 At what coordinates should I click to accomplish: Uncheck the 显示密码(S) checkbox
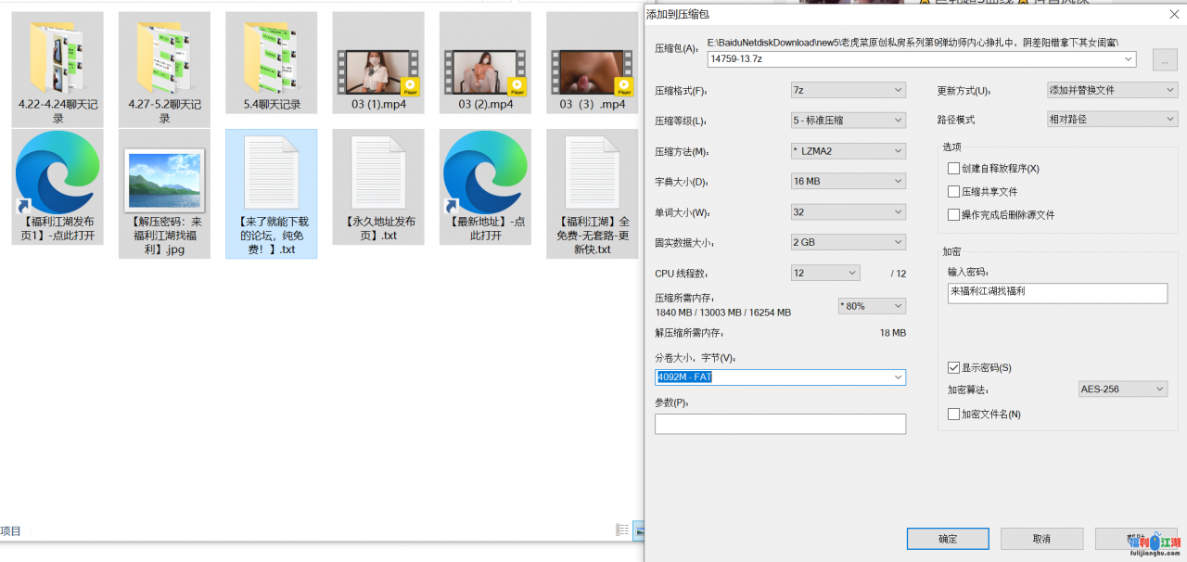pyautogui.click(x=954, y=368)
